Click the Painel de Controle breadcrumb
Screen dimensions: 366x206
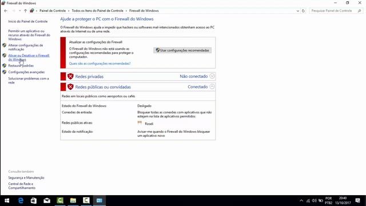click(x=53, y=11)
